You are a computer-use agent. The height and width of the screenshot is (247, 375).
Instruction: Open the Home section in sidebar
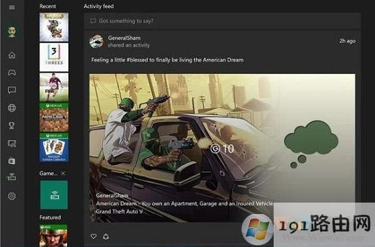(x=11, y=55)
